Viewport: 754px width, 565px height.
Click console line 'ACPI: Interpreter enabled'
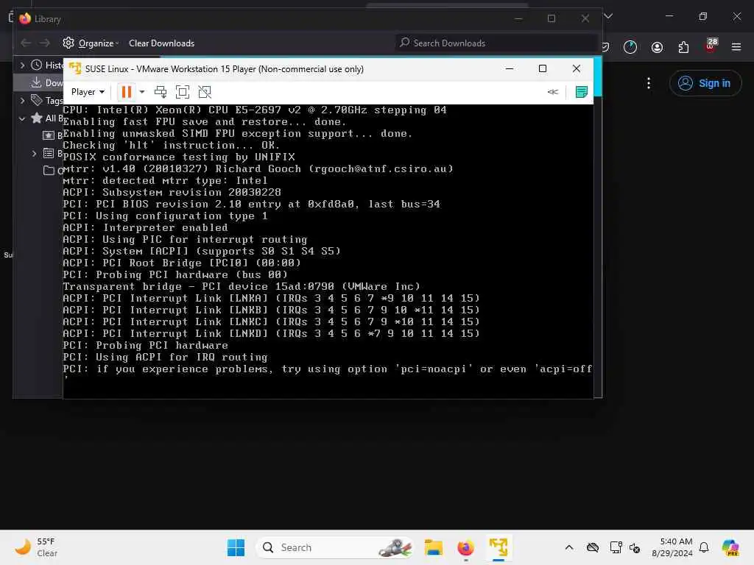tap(145, 228)
